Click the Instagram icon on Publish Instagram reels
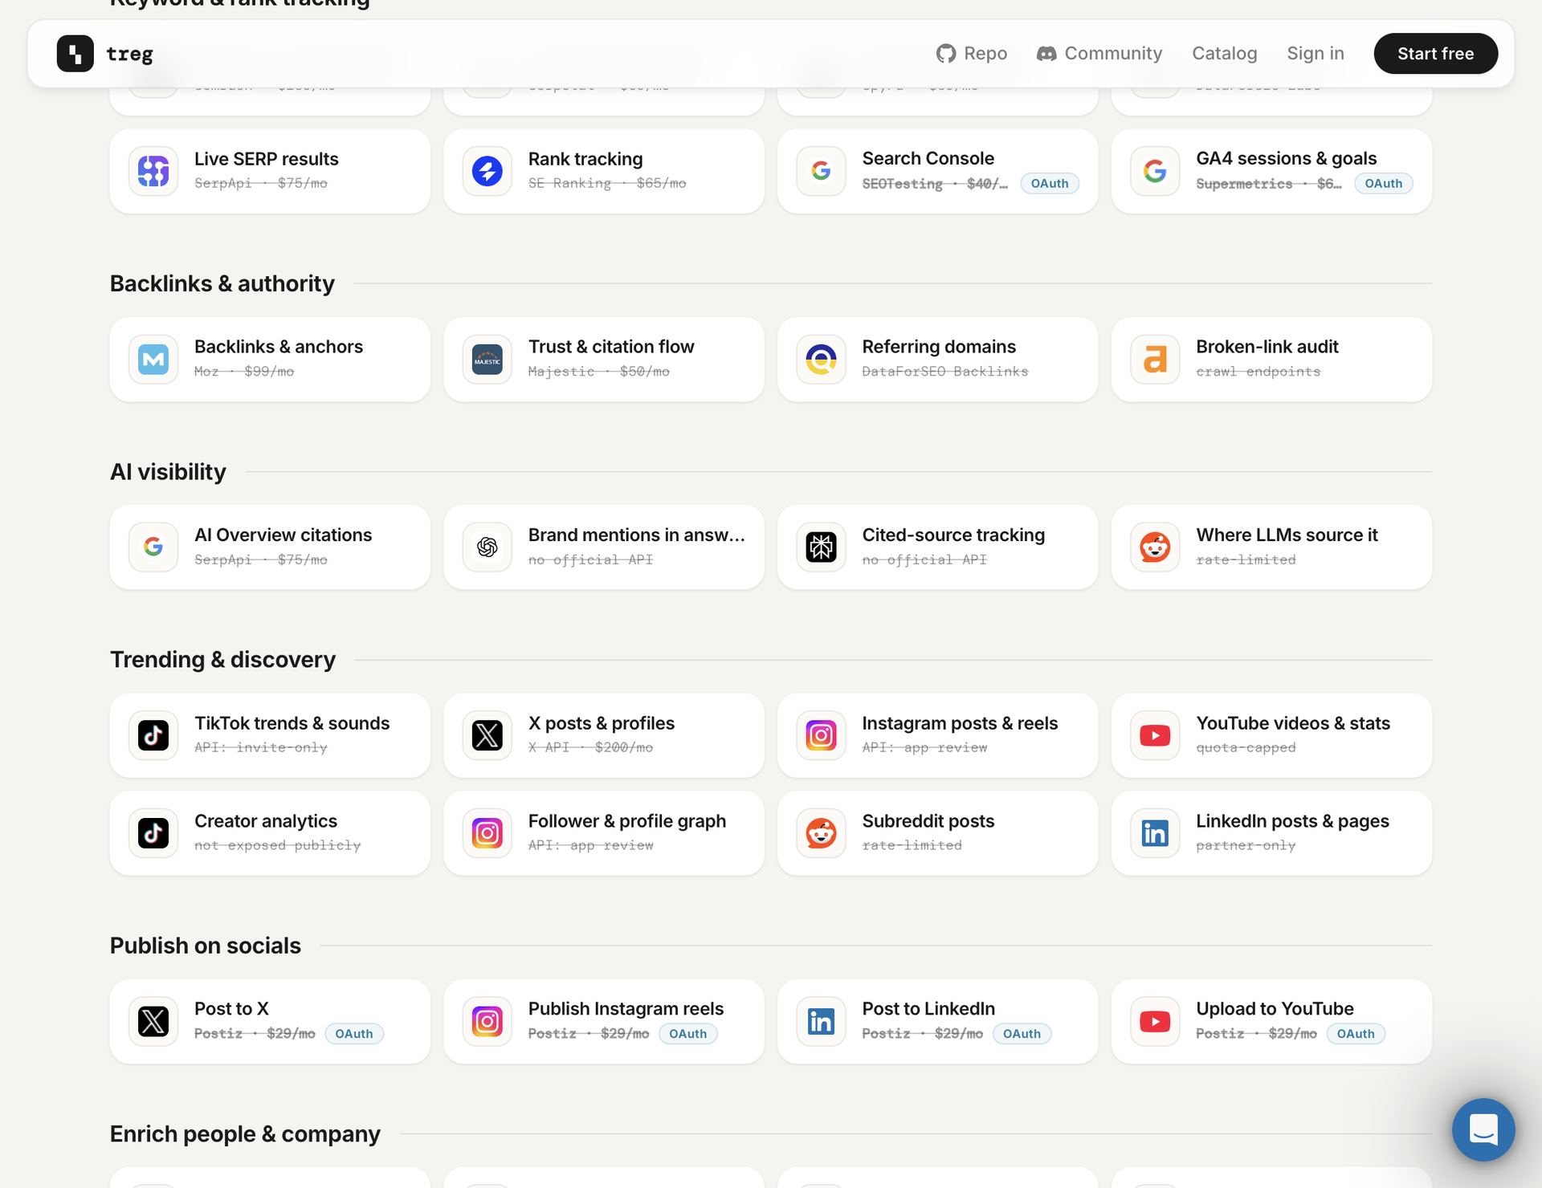Screen dimensions: 1542x1188 point(487,1022)
